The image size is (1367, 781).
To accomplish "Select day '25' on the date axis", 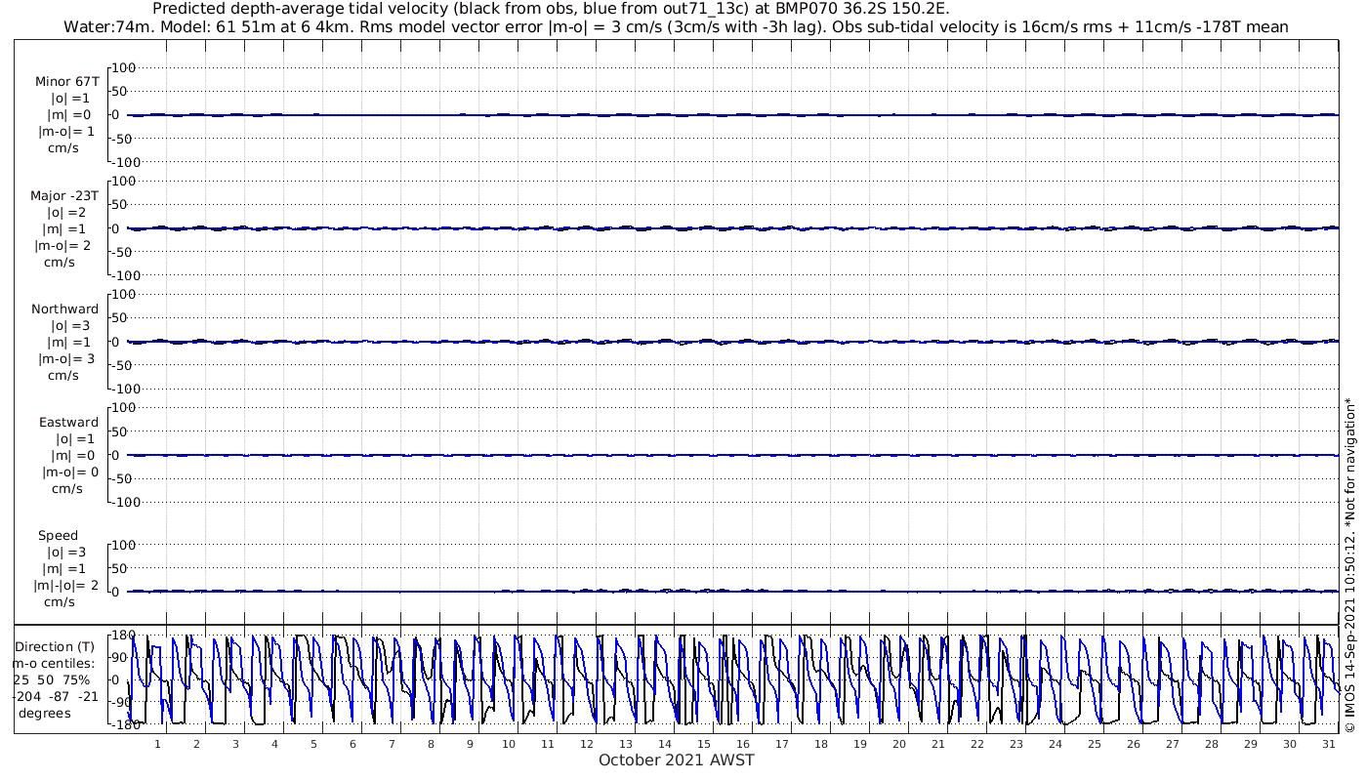I will pos(1095,744).
